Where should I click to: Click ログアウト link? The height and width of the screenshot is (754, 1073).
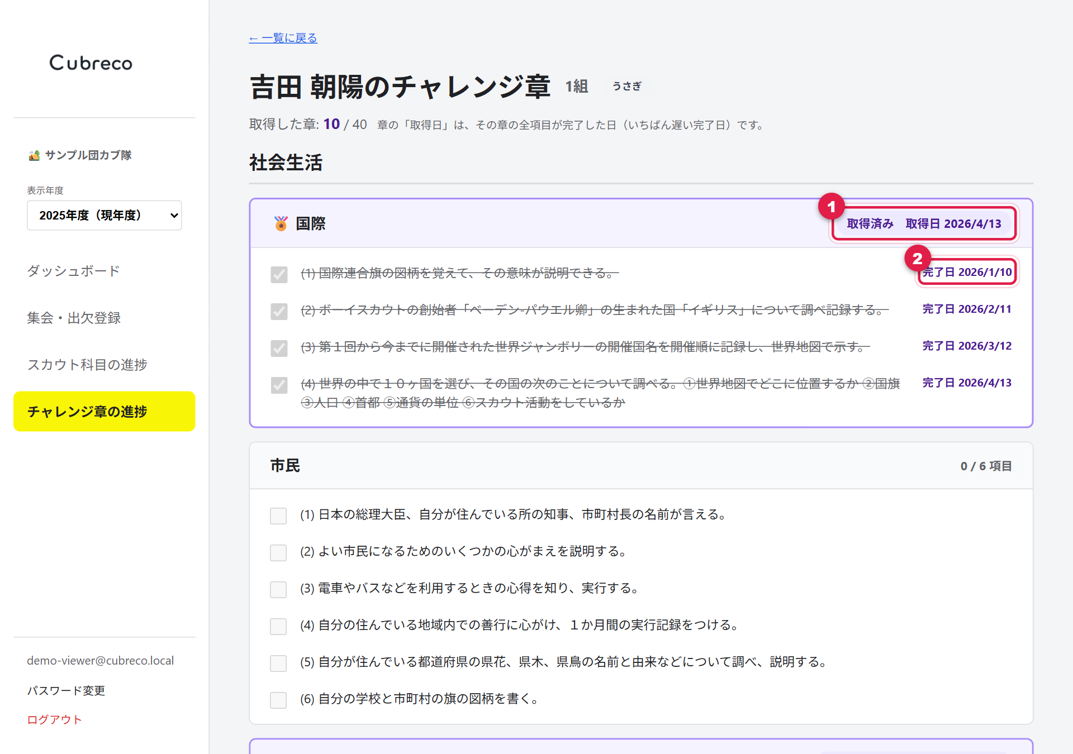(55, 719)
